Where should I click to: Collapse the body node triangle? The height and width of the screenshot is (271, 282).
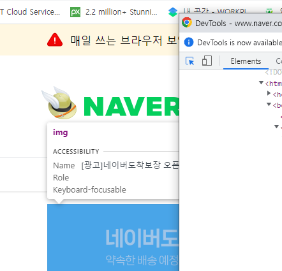click(269, 105)
